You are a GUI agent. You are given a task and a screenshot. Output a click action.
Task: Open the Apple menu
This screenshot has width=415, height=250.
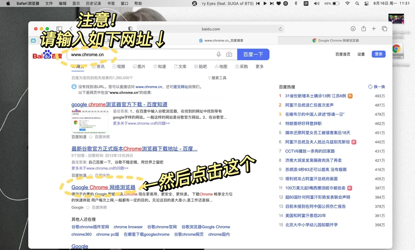tap(8, 4)
